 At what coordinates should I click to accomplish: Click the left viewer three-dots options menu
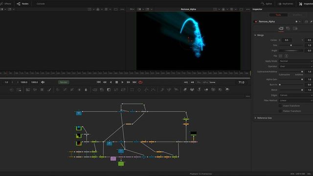(x=122, y=9)
